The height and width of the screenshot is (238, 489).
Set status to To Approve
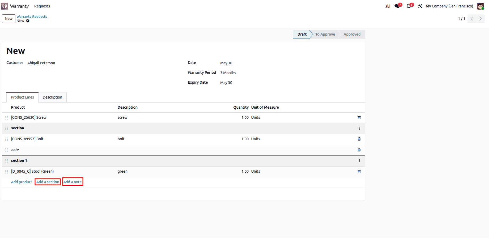tap(325, 34)
